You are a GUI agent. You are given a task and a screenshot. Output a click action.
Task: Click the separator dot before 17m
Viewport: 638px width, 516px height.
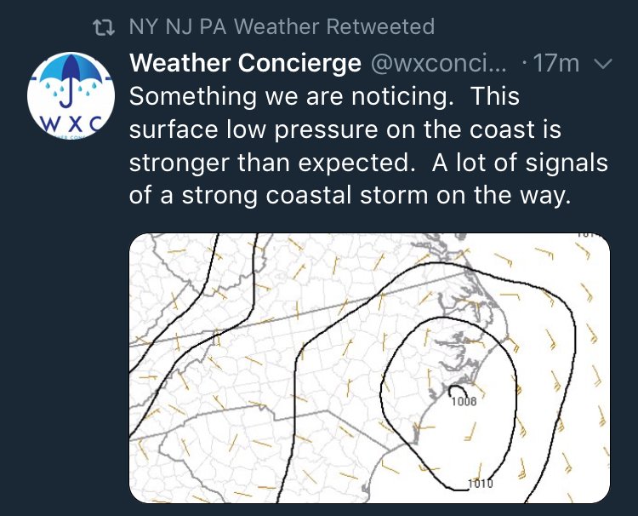point(524,64)
